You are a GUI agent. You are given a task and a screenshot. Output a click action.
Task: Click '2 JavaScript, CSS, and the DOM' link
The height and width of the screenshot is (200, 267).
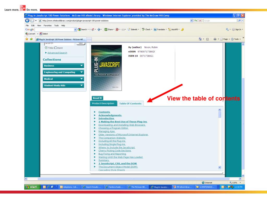118,164
